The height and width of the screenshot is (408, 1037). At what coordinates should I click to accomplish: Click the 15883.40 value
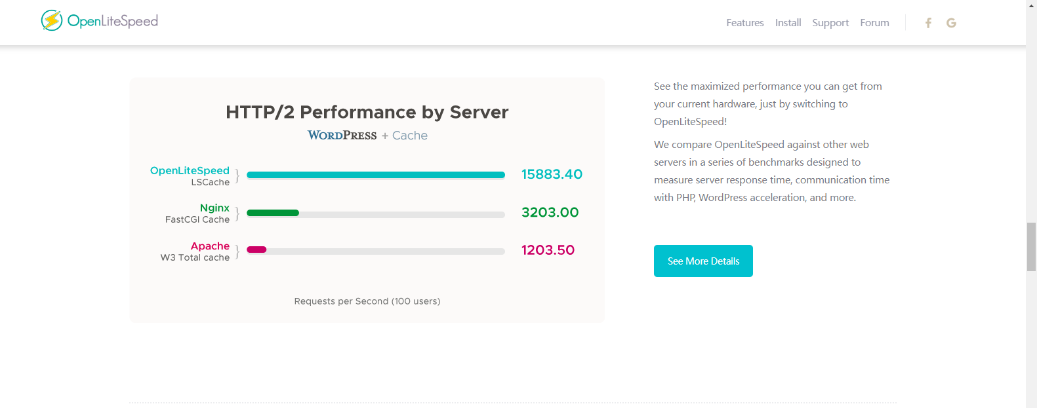(x=552, y=174)
